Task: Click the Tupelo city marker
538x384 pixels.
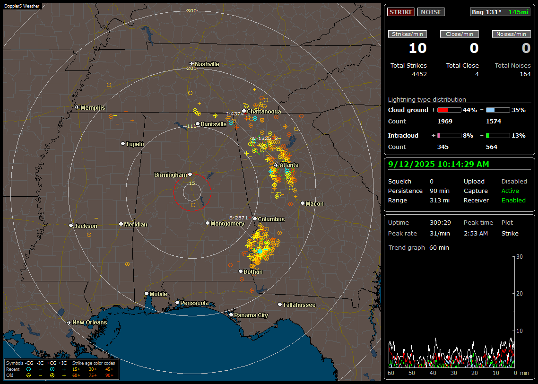Action: [123, 143]
